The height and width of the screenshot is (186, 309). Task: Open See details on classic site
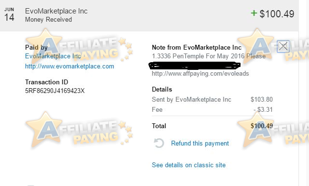pos(188,165)
